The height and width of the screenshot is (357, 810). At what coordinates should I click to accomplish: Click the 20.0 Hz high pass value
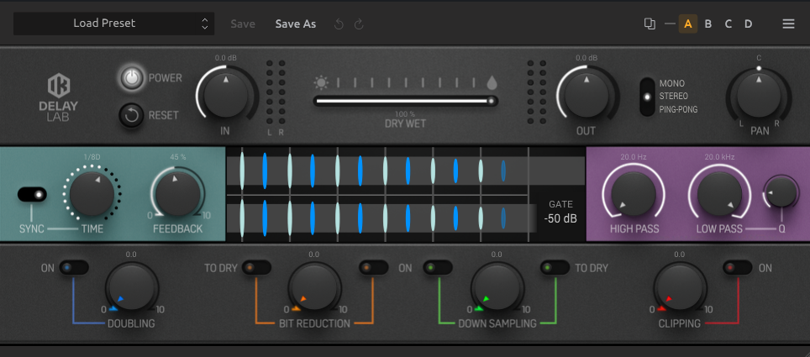click(634, 157)
